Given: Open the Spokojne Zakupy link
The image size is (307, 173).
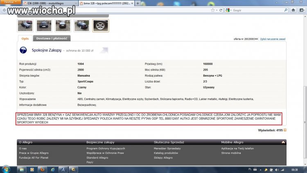Looking at the screenshot, I should click(x=47, y=50).
